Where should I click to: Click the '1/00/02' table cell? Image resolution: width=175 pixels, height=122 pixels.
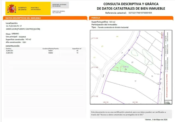click(51, 53)
